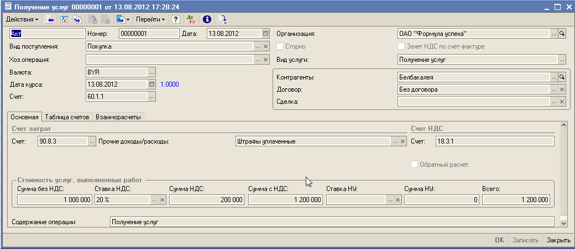This screenshot has height=249, width=575.
Task: Open the Действия menu
Action: 22,19
